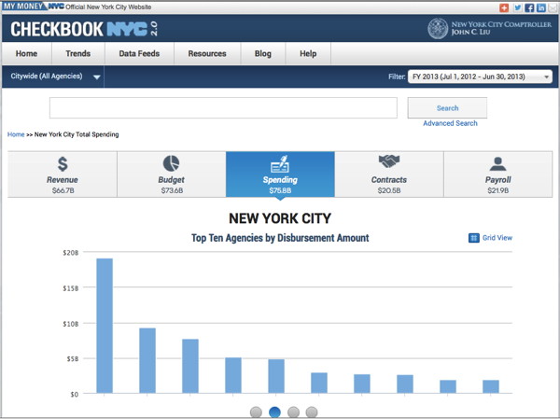Open the Resources nav menu
Viewport: 560px width, 419px height.
(207, 53)
